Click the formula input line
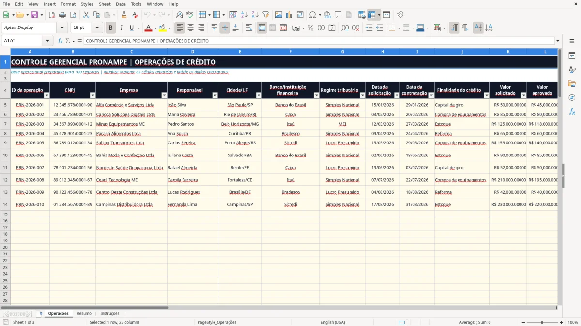The width and height of the screenshot is (581, 326). tap(319, 41)
